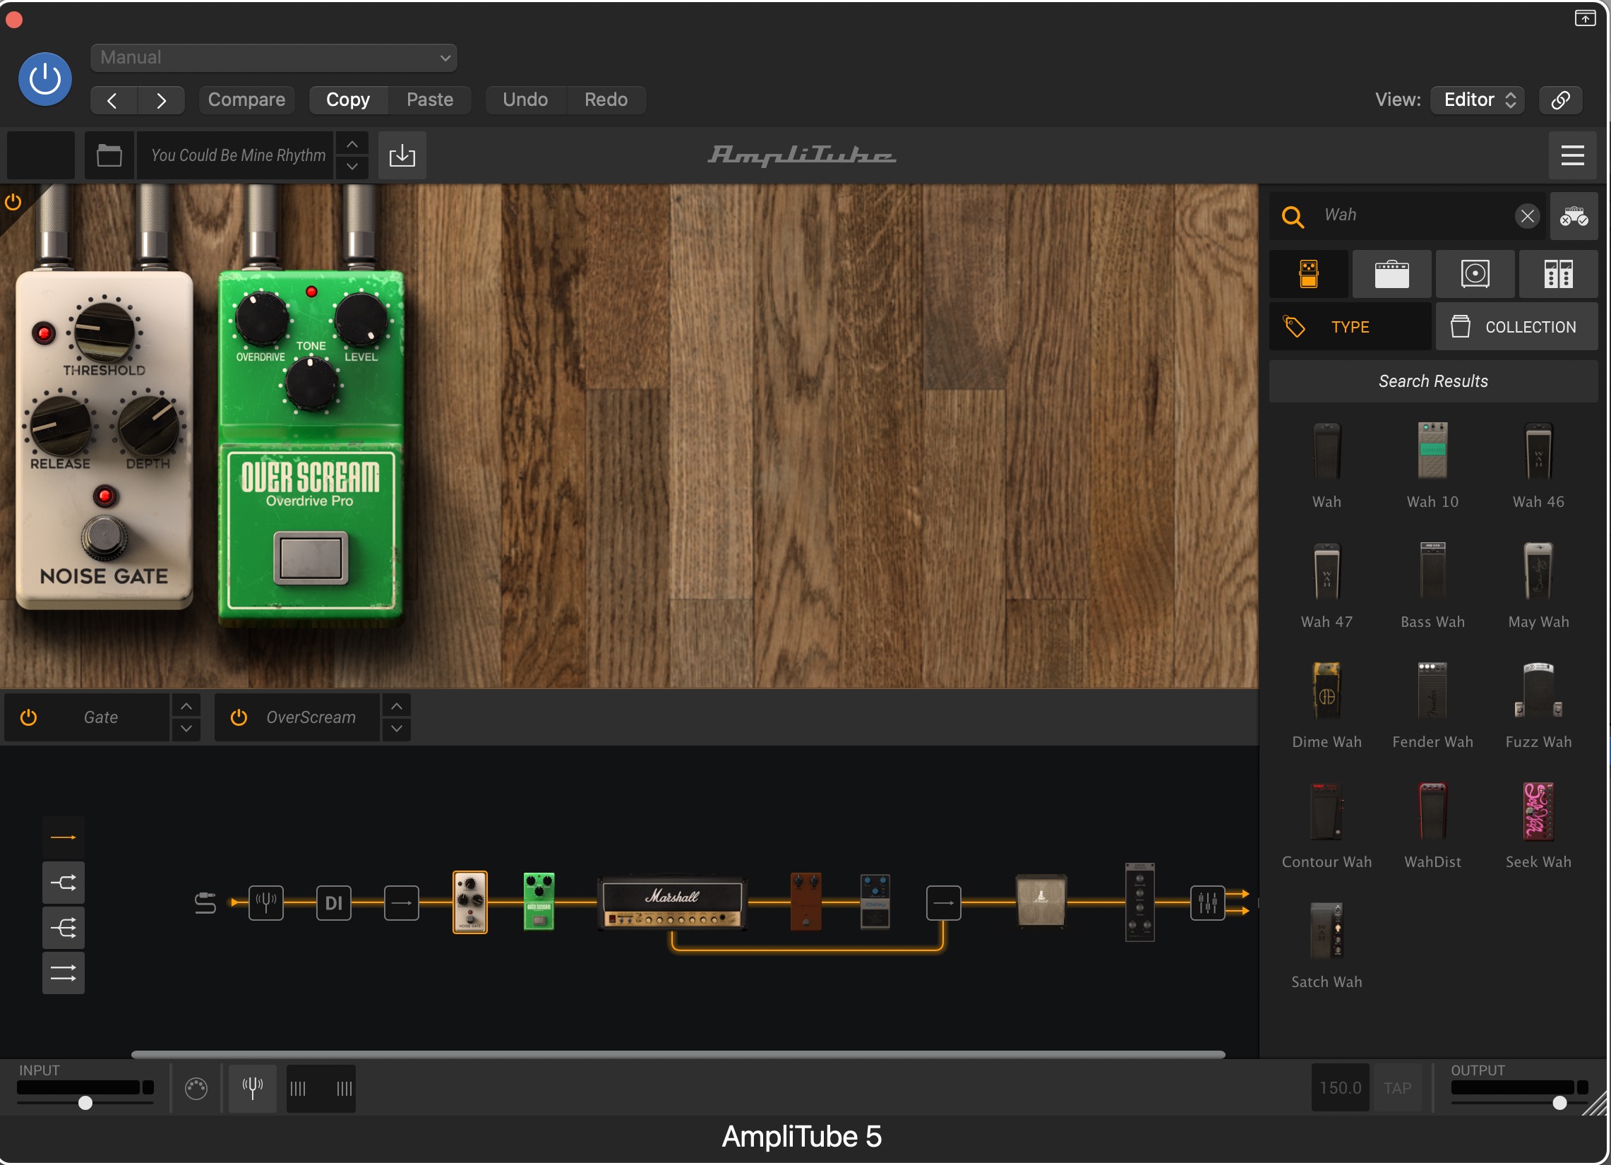Open the mixer block at chain end
Screen dimensions: 1611x1165
click(x=1207, y=903)
